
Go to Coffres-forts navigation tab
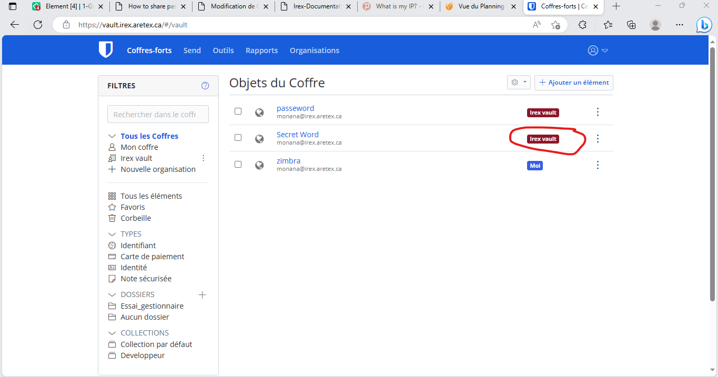149,50
